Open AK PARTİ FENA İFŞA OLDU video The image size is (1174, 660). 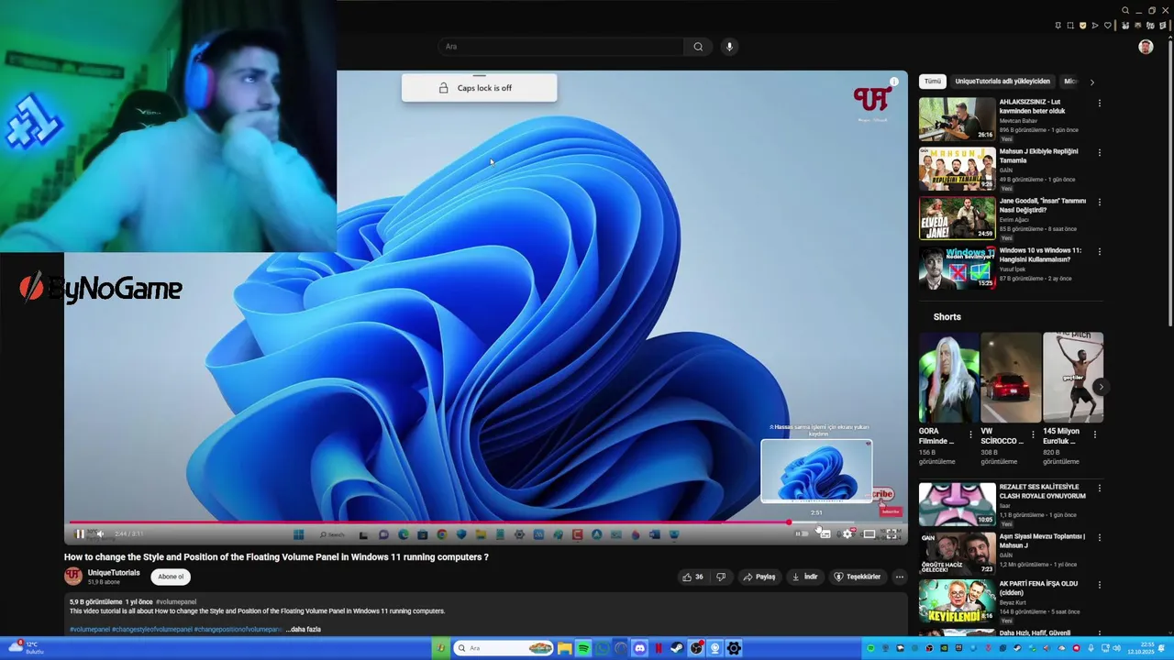coord(1038,588)
